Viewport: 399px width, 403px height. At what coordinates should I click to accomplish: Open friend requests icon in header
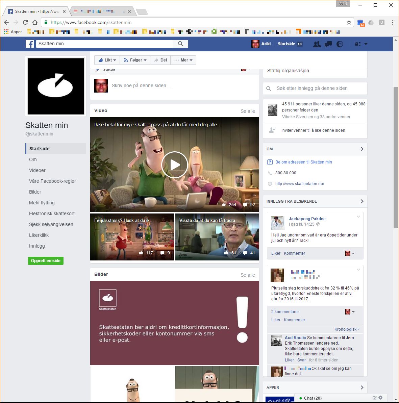(317, 44)
